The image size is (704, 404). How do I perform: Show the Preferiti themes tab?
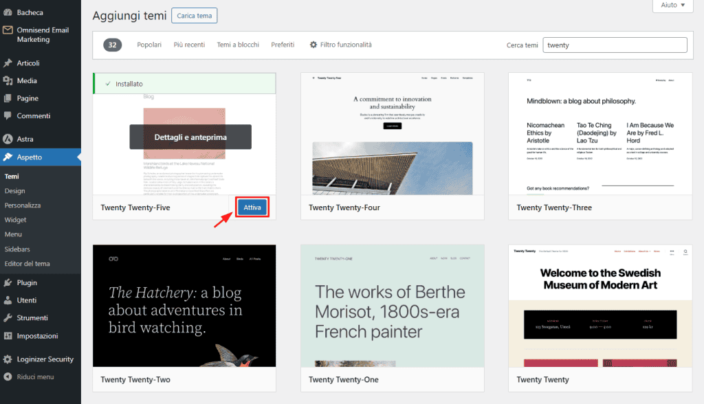[283, 45]
